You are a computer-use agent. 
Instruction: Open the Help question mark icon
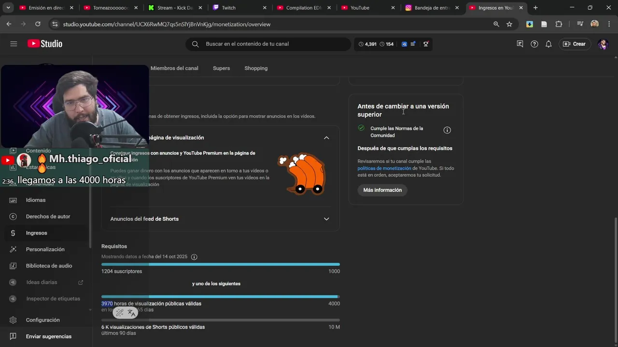[x=534, y=44]
